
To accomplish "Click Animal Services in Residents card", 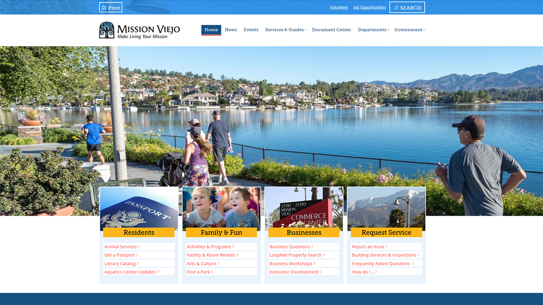I will click(121, 247).
